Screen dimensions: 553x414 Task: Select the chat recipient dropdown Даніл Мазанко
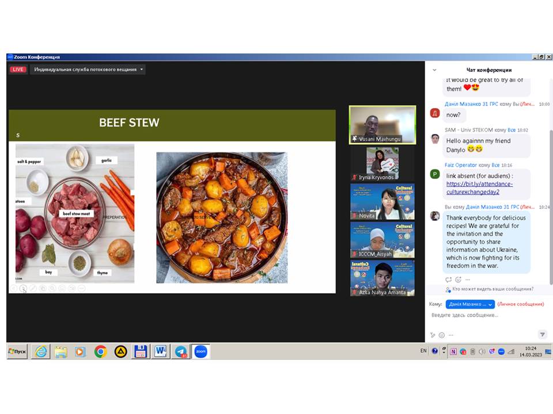point(470,304)
